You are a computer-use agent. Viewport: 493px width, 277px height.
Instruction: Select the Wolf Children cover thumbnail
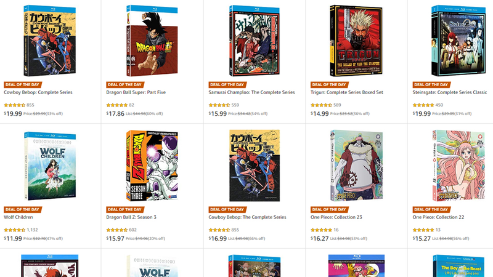point(50,166)
